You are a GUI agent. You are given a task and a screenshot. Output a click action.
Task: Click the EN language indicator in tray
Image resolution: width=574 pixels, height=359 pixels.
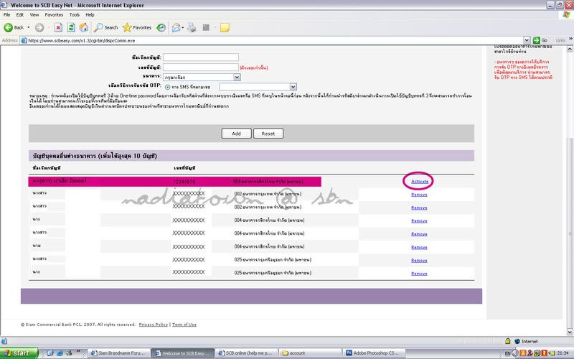pyautogui.click(x=507, y=353)
